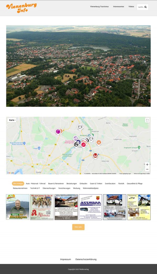Open the Alte Apotheke ad thumbnail
Viewport: 157px width, 274px height.
click(x=42, y=207)
